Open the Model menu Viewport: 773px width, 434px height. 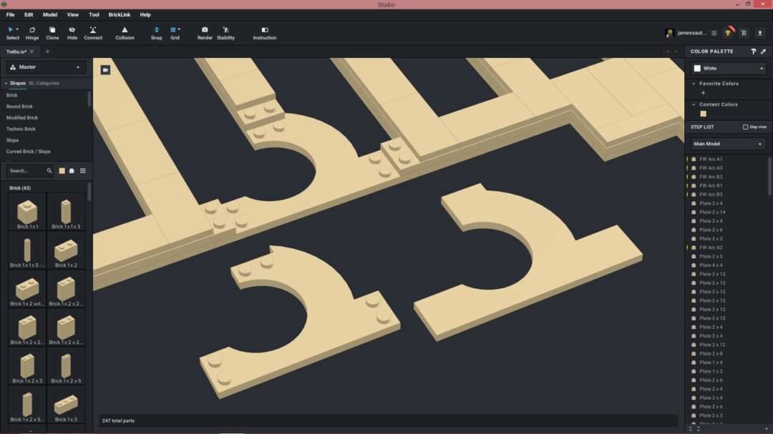coord(50,15)
